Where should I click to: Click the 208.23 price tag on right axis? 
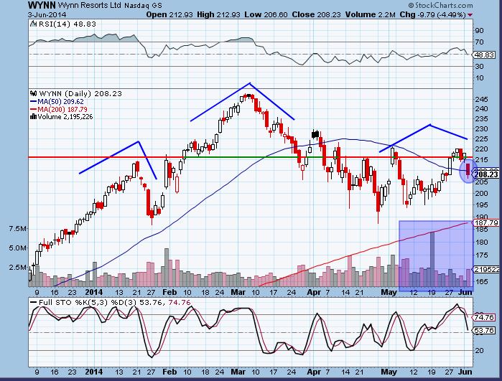[486, 174]
